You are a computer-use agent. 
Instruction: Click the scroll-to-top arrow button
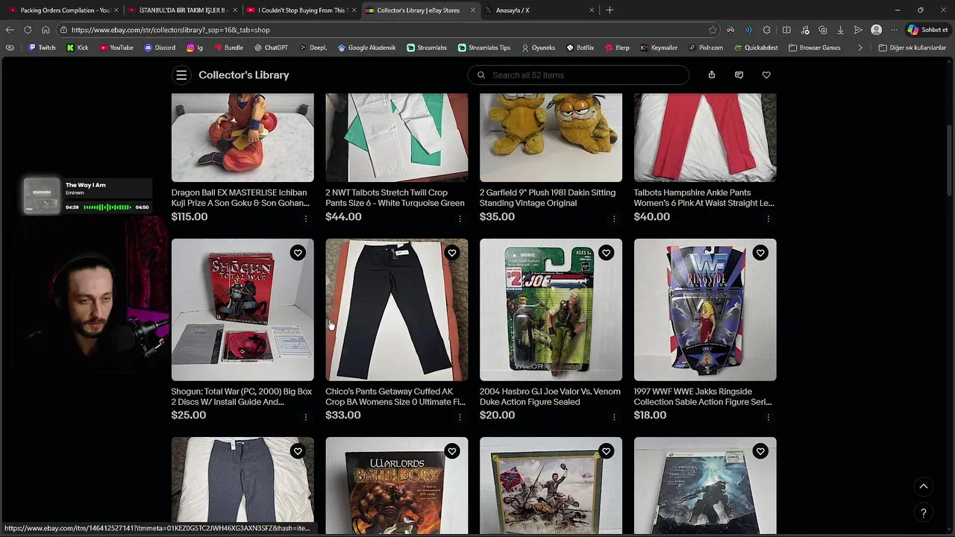tap(924, 486)
